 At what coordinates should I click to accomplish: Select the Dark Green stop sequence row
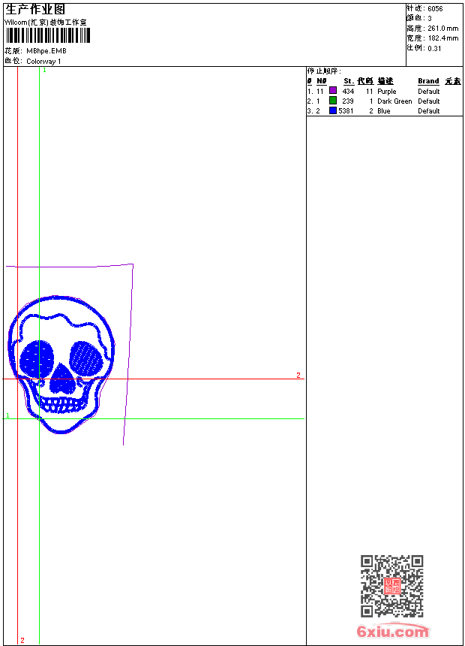pyautogui.click(x=384, y=101)
